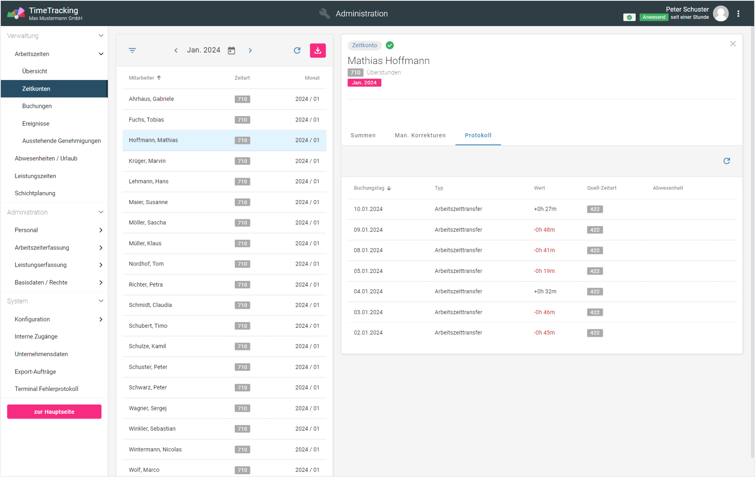
Task: Refresh the Protokoll table
Action: [x=726, y=161]
